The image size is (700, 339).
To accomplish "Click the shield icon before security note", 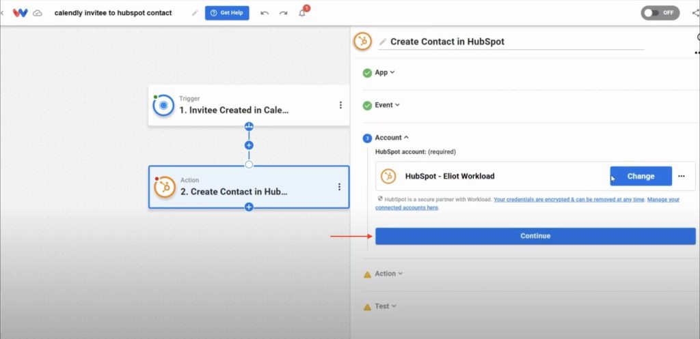I will coord(380,198).
